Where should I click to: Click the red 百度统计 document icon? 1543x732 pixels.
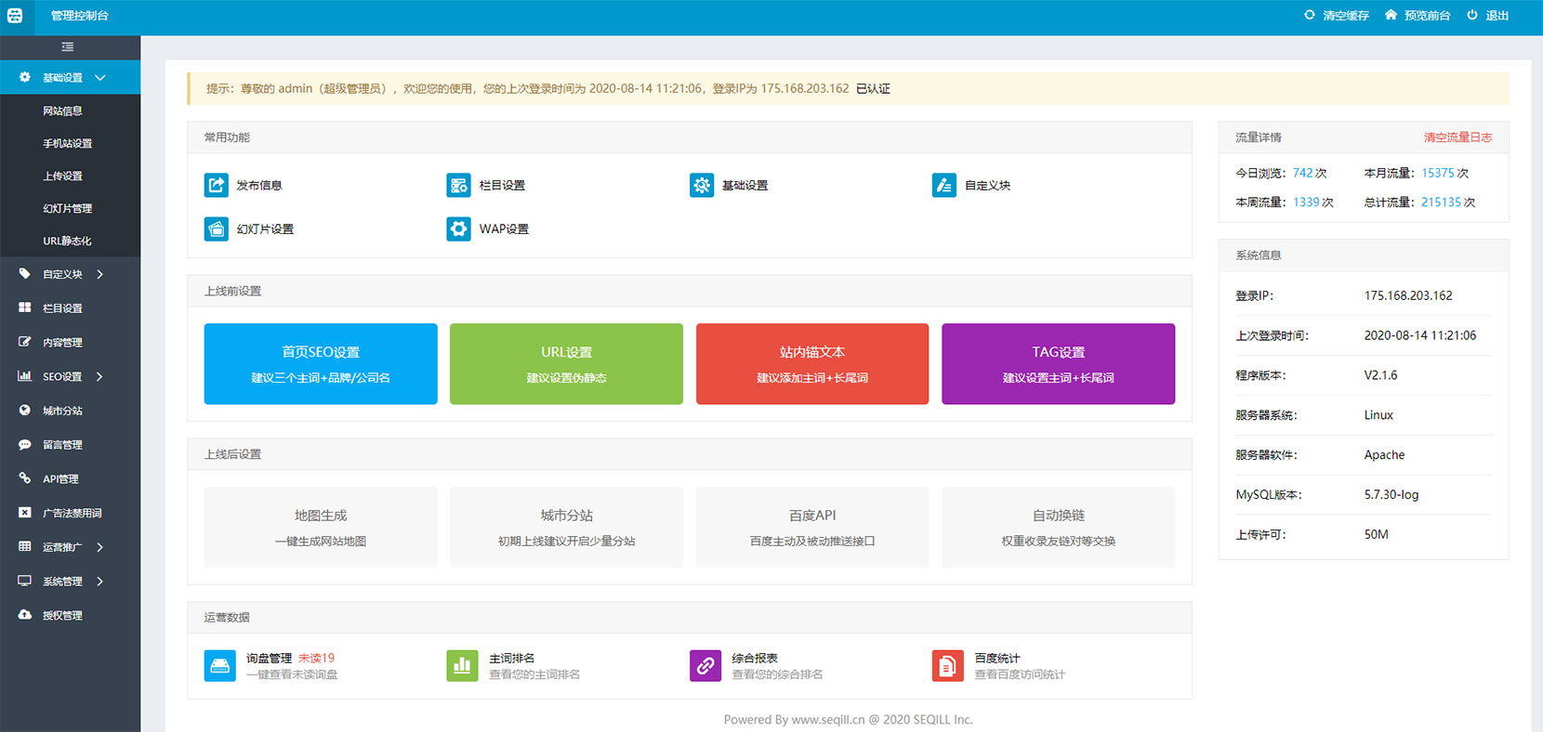point(948,665)
